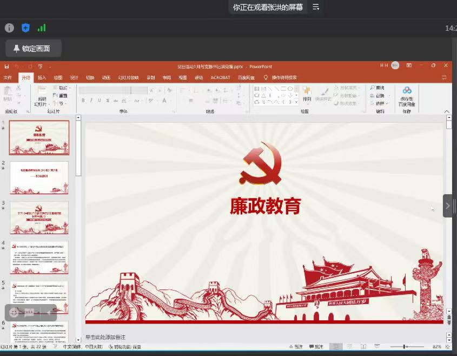
Task: Select slide 3 thumbnail
Action: tap(39, 217)
